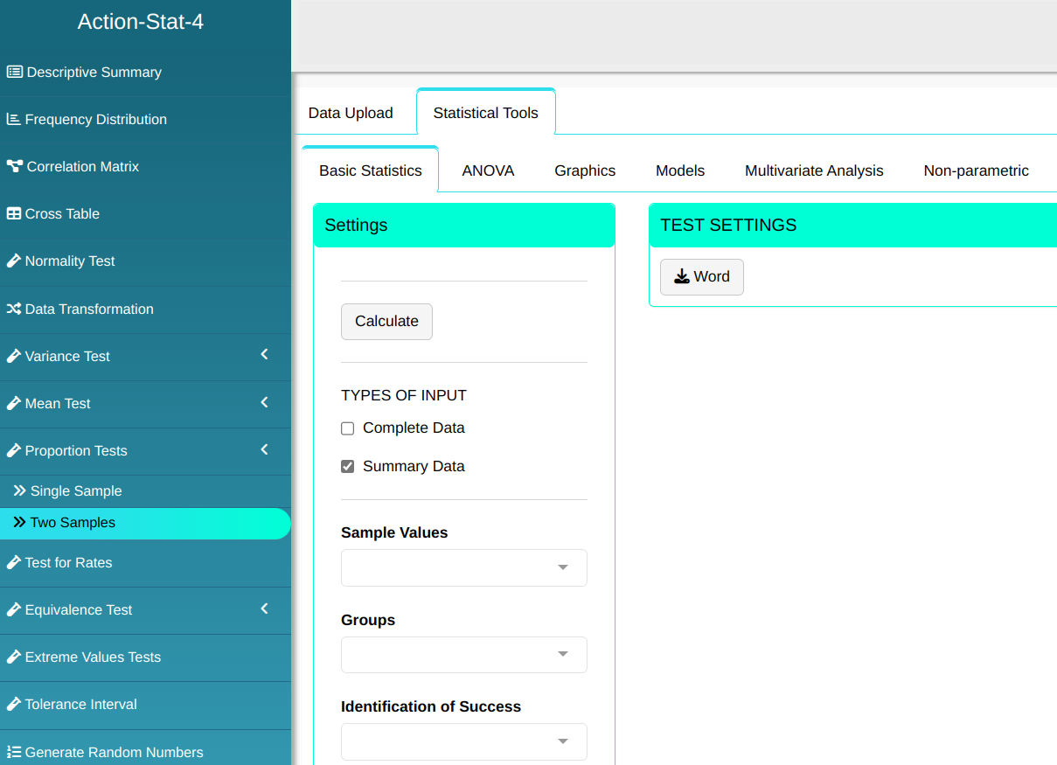Click the Data Transformation shuffle icon
The image size is (1057, 765).
pos(14,309)
